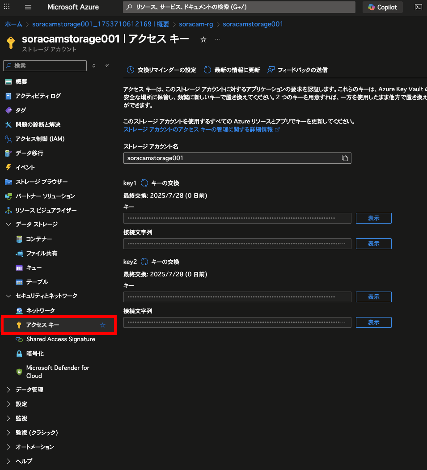Rotate key2 with キーの交換
The image size is (427, 470).
(x=160, y=262)
